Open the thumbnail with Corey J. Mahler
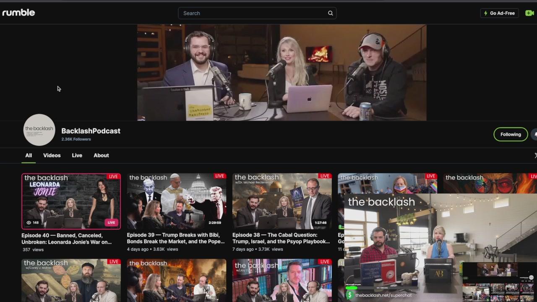Image resolution: width=537 pixels, height=302 pixels. pyautogui.click(x=71, y=280)
